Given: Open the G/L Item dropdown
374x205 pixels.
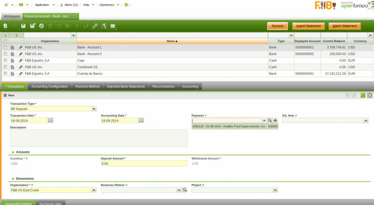Looking at the screenshot, I should point(366,121).
